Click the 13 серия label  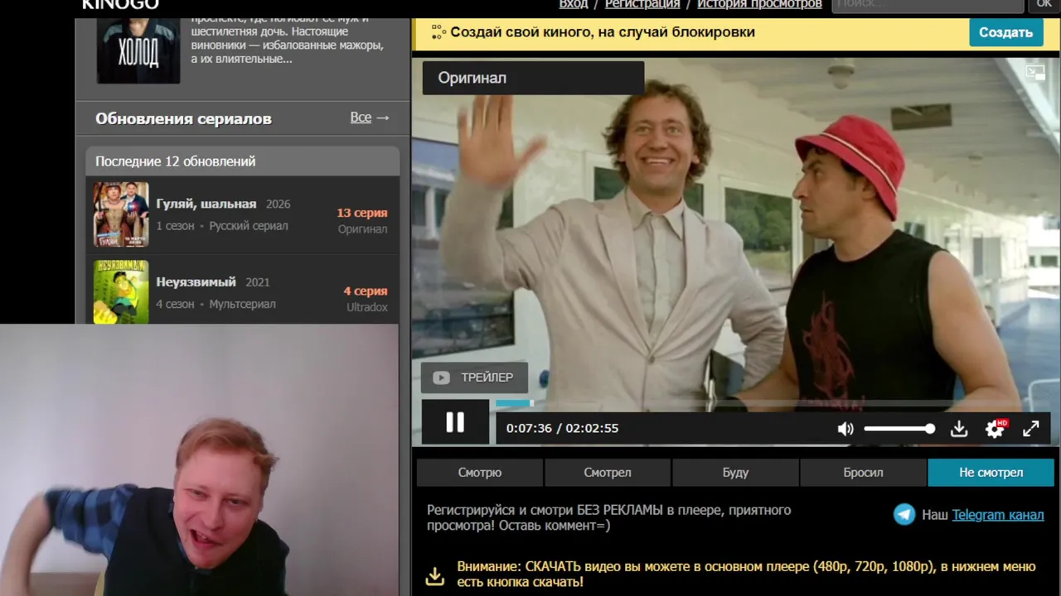pos(362,213)
